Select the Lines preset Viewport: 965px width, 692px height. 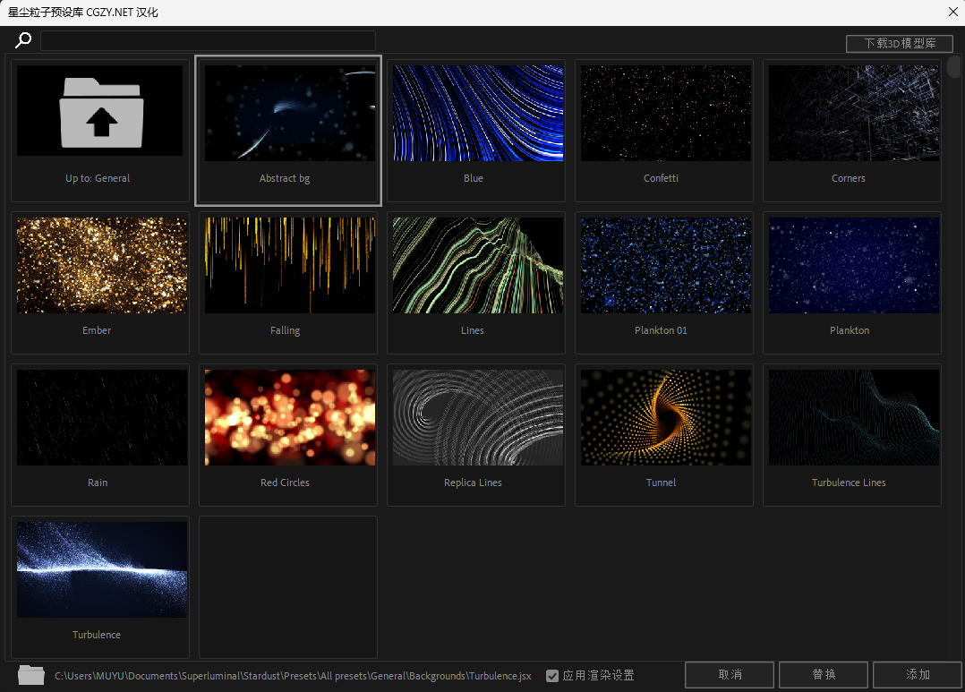[x=477, y=266]
